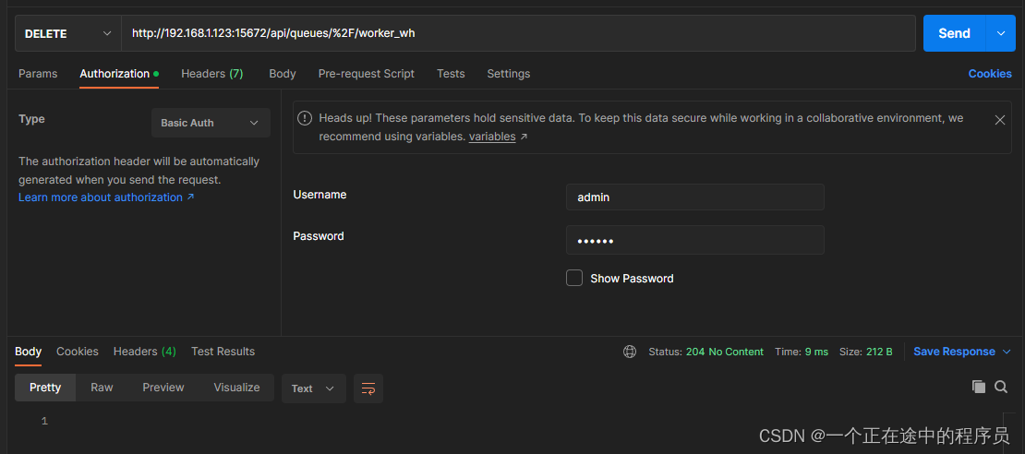Enable the Show Password checkbox
Screen dimensions: 1025x454
574,278
